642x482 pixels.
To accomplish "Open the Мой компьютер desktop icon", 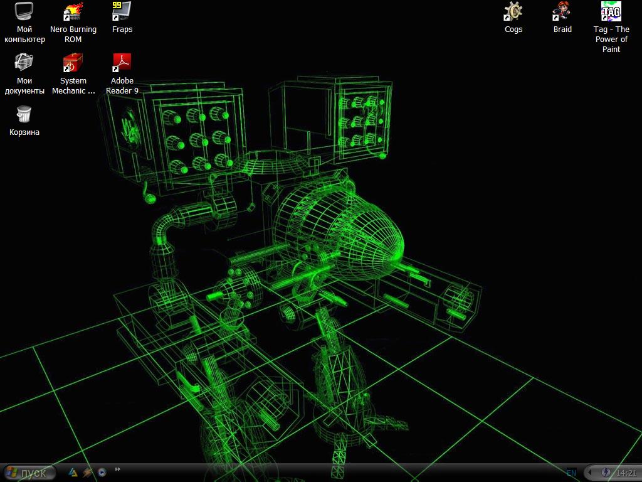I will (24, 12).
